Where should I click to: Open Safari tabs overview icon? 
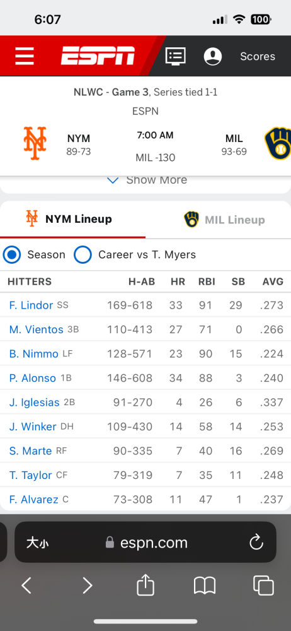pyautogui.click(x=264, y=585)
